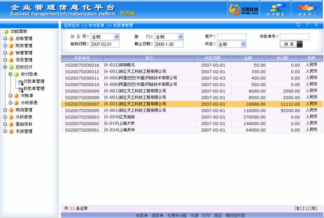Click the page icon of 收款单管理
Image resolution: width=324 pixels, height=218 pixels.
(x=21, y=89)
